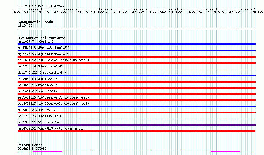Click the RefSeq Genes track title
Screen dimensions: 264x155
point(30,145)
